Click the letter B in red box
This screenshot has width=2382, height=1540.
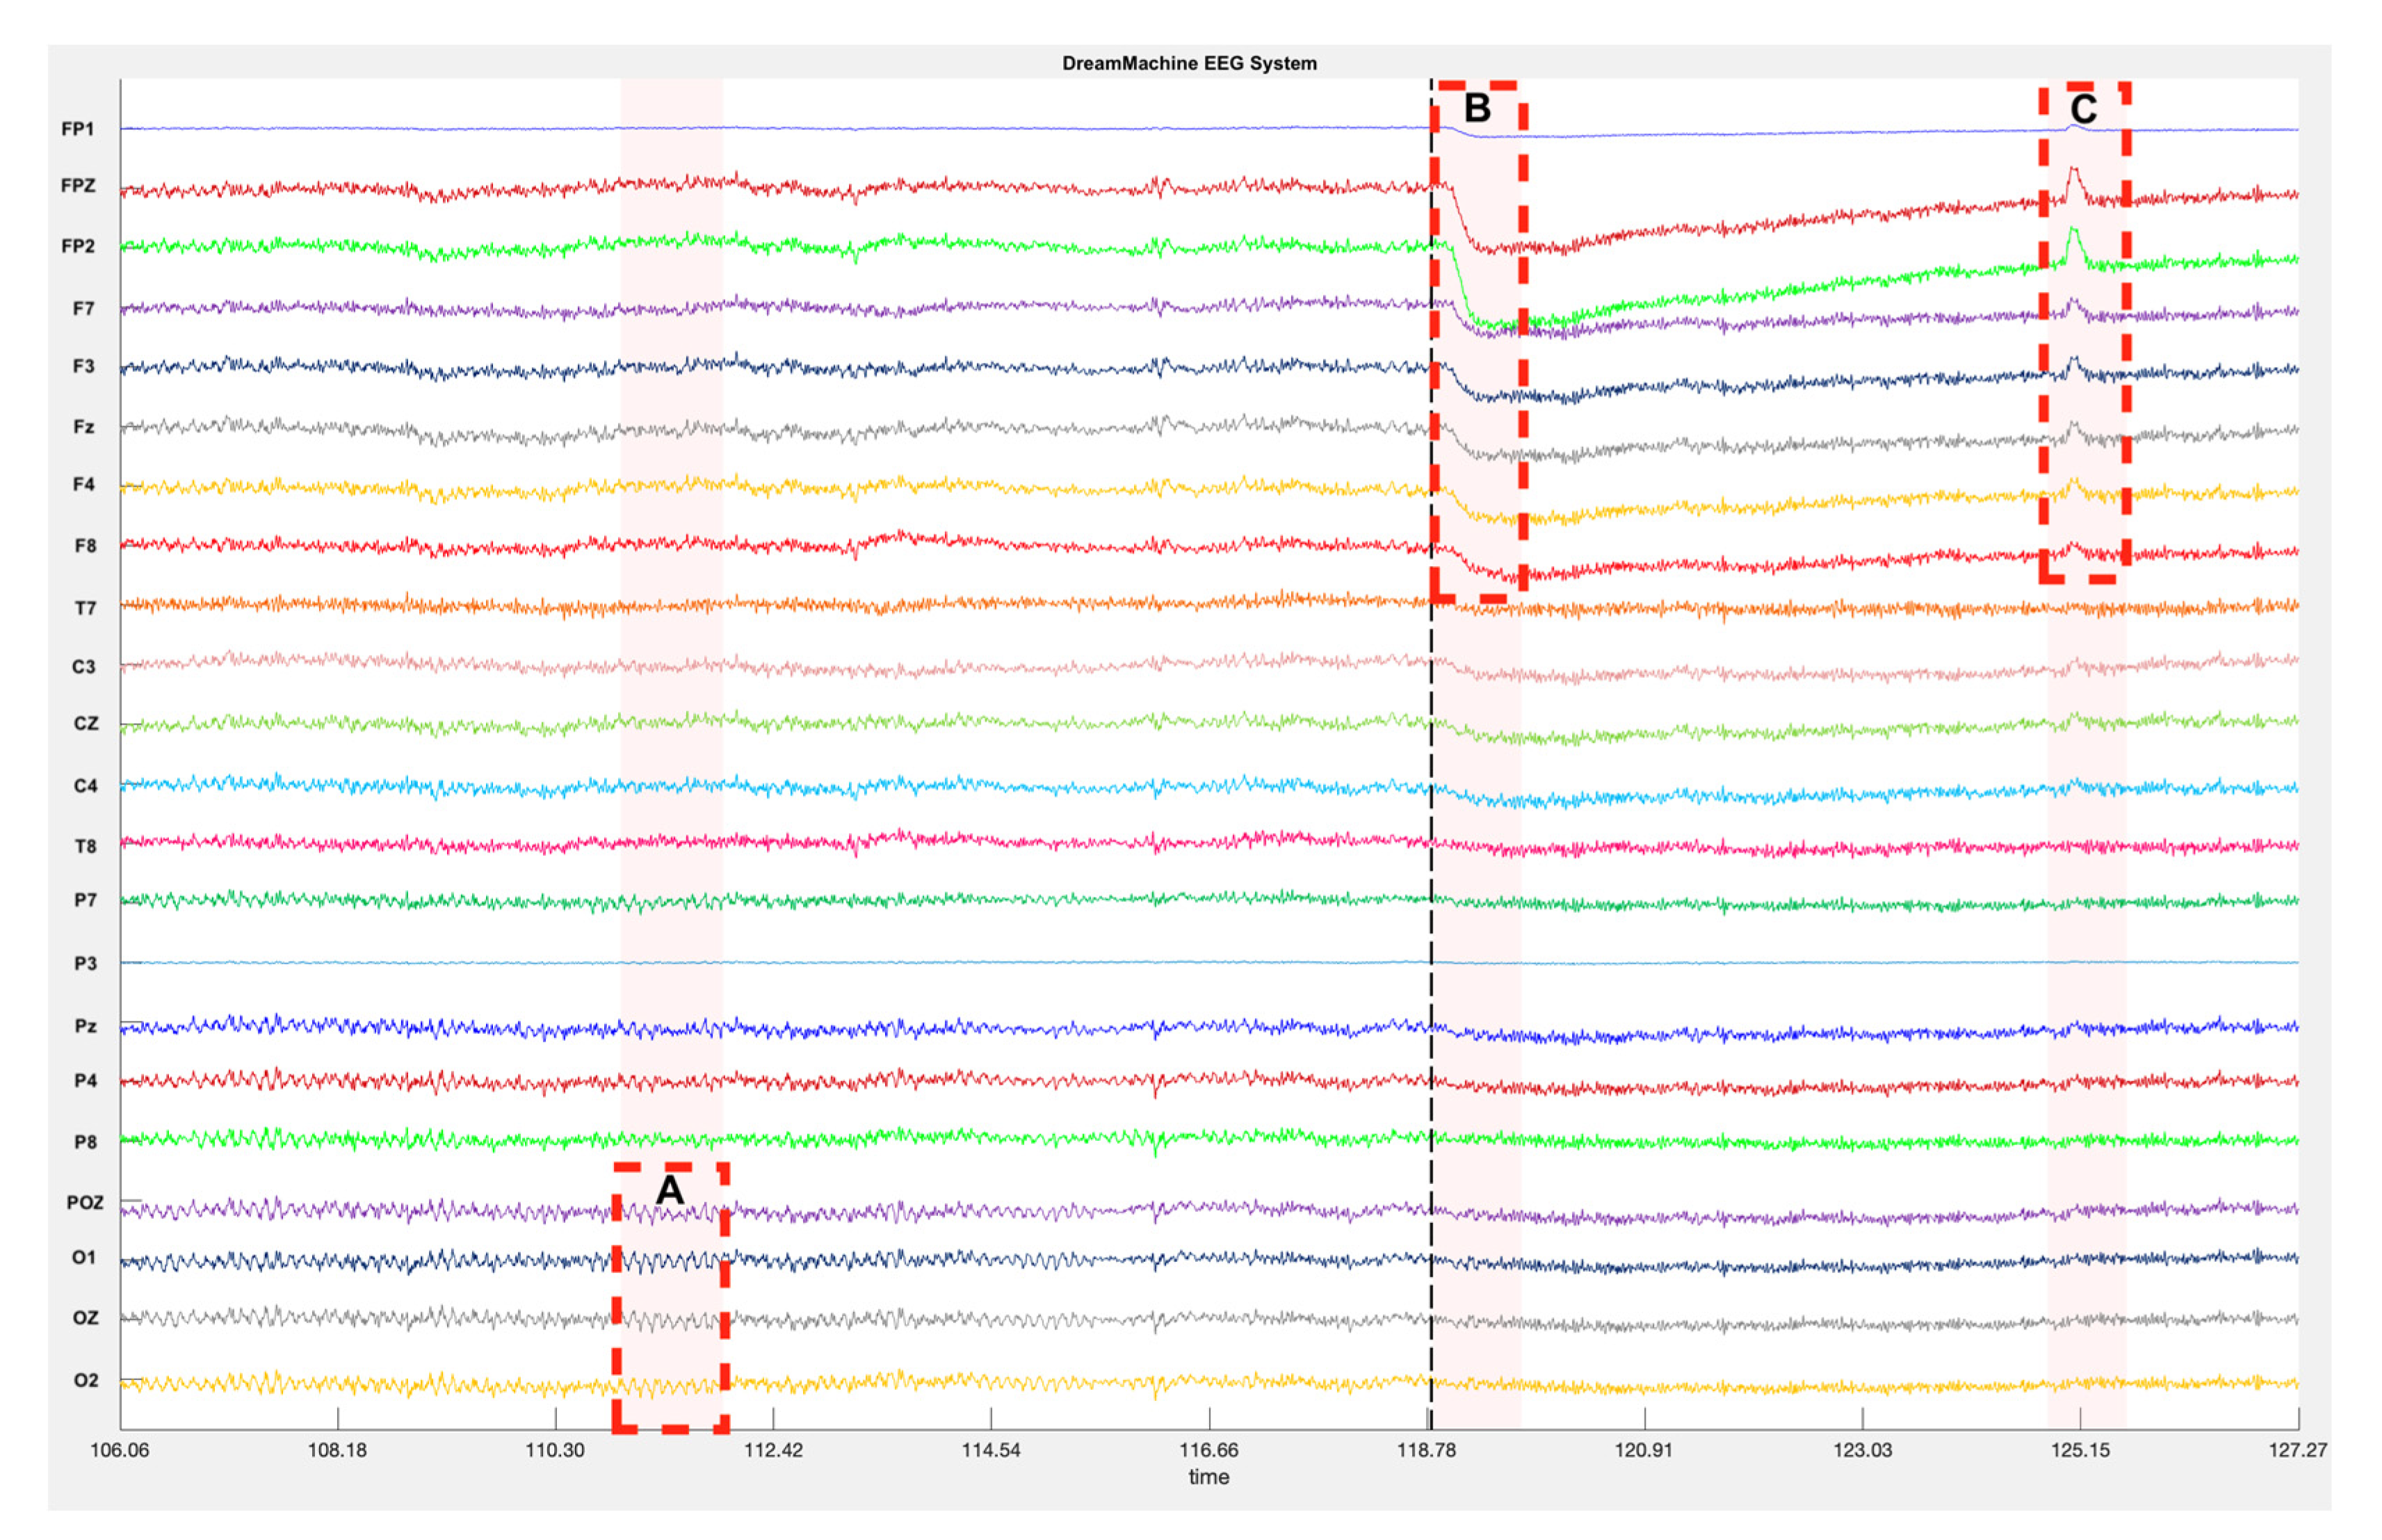coord(1477,108)
